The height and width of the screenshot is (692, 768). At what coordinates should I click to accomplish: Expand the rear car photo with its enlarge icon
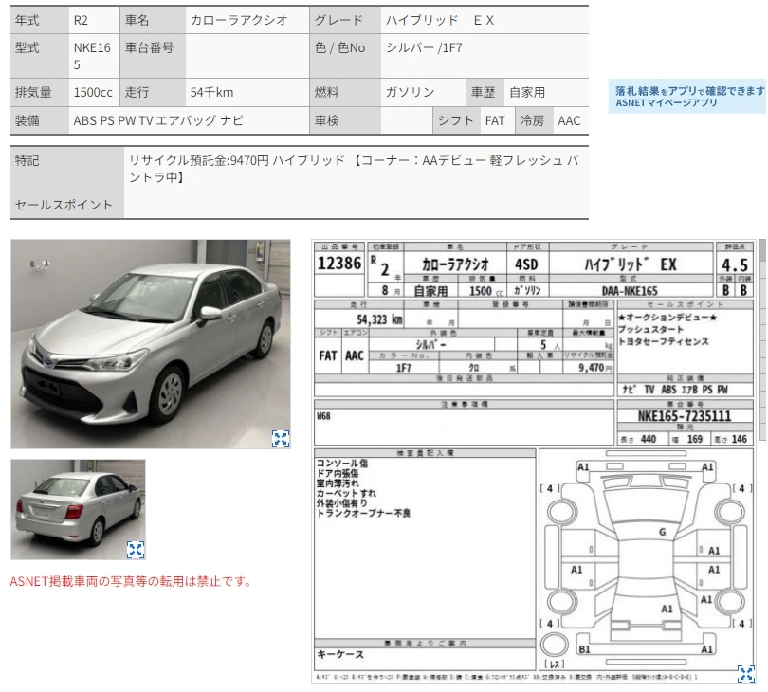(x=136, y=550)
